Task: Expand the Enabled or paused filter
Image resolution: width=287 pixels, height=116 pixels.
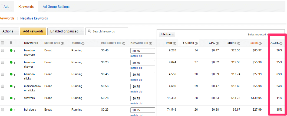Action: click(x=66, y=31)
